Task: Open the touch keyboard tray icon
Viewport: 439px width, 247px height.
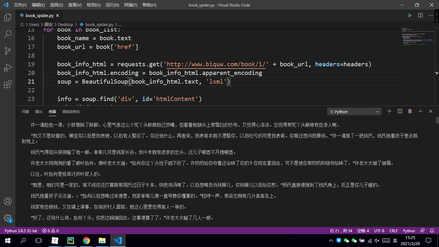Action: (386, 241)
